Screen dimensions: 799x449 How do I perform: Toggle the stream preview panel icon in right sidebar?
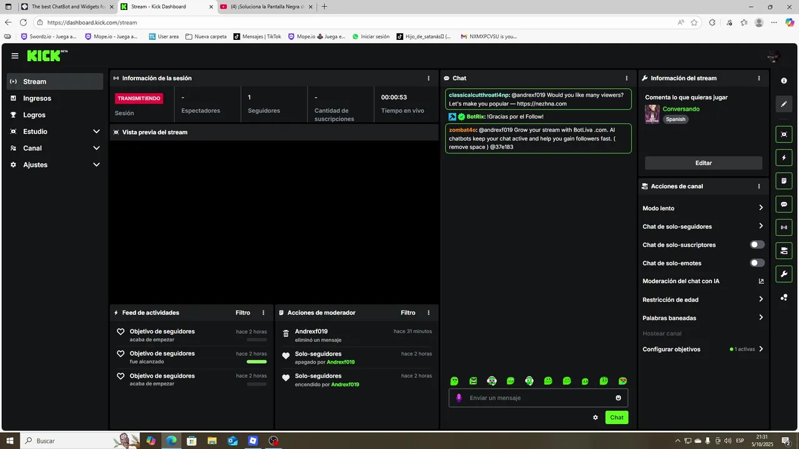pyautogui.click(x=784, y=134)
